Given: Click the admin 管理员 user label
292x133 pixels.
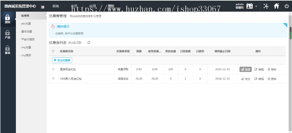Looking at the screenshot, I should click(239, 6).
